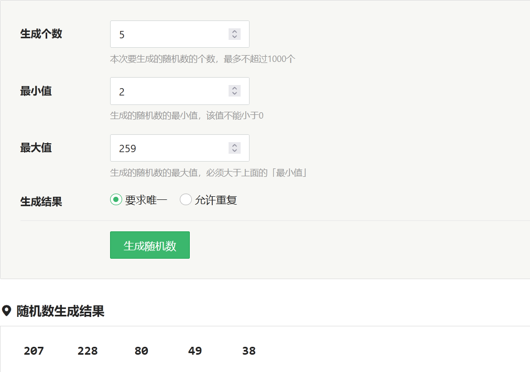Adjust the 最小值 spinner control

(234, 91)
